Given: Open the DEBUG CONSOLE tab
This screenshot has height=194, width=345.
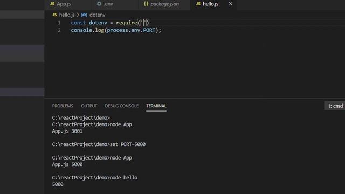Looking at the screenshot, I should (x=122, y=106).
